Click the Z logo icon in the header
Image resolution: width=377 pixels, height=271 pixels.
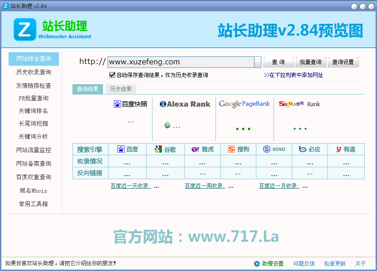click(25, 29)
